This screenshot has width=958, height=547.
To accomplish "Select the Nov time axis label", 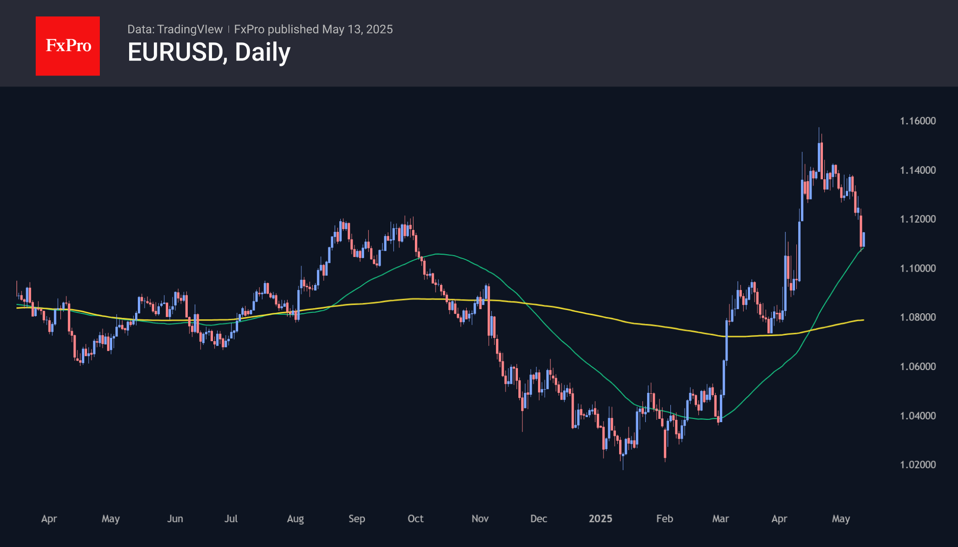I will pos(480,519).
